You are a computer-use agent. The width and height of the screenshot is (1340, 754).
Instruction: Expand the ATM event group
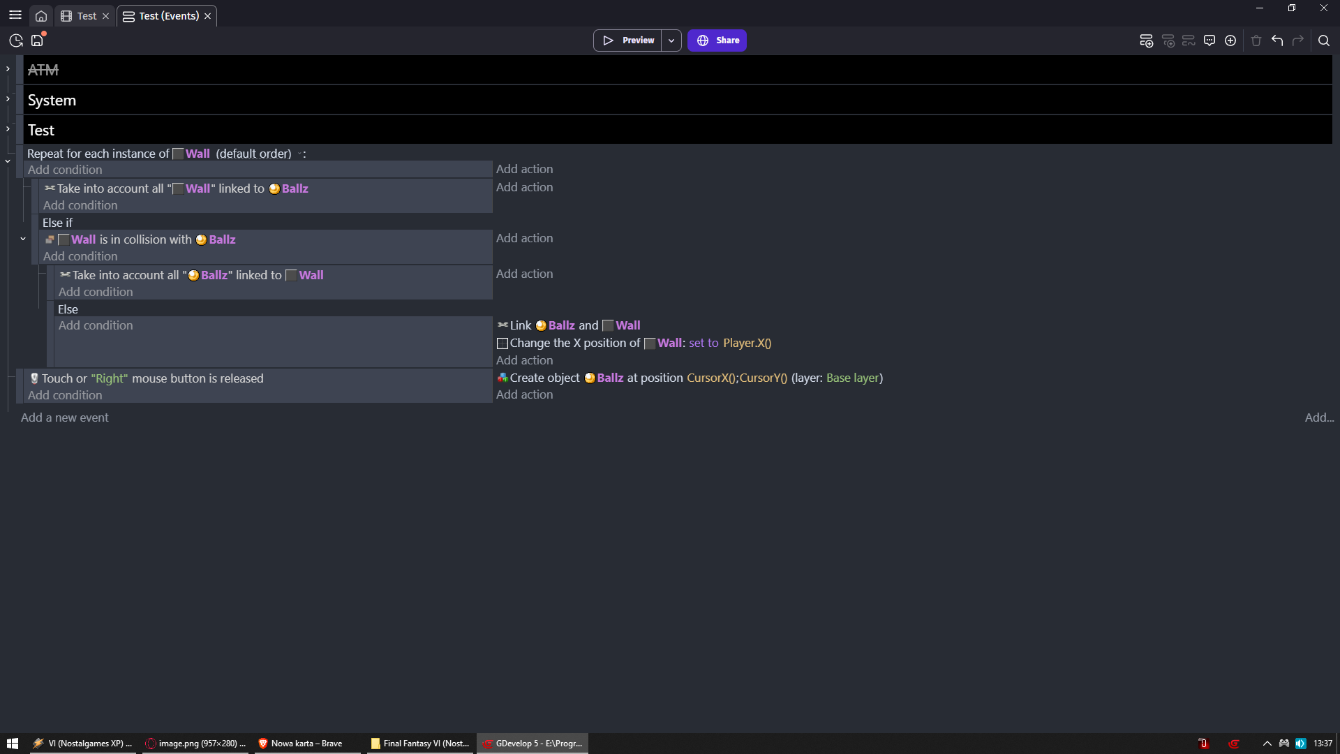(8, 68)
